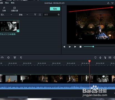The width and height of the screenshot is (115, 100).
Task: Click the video preview window
Action: tap(91, 25)
